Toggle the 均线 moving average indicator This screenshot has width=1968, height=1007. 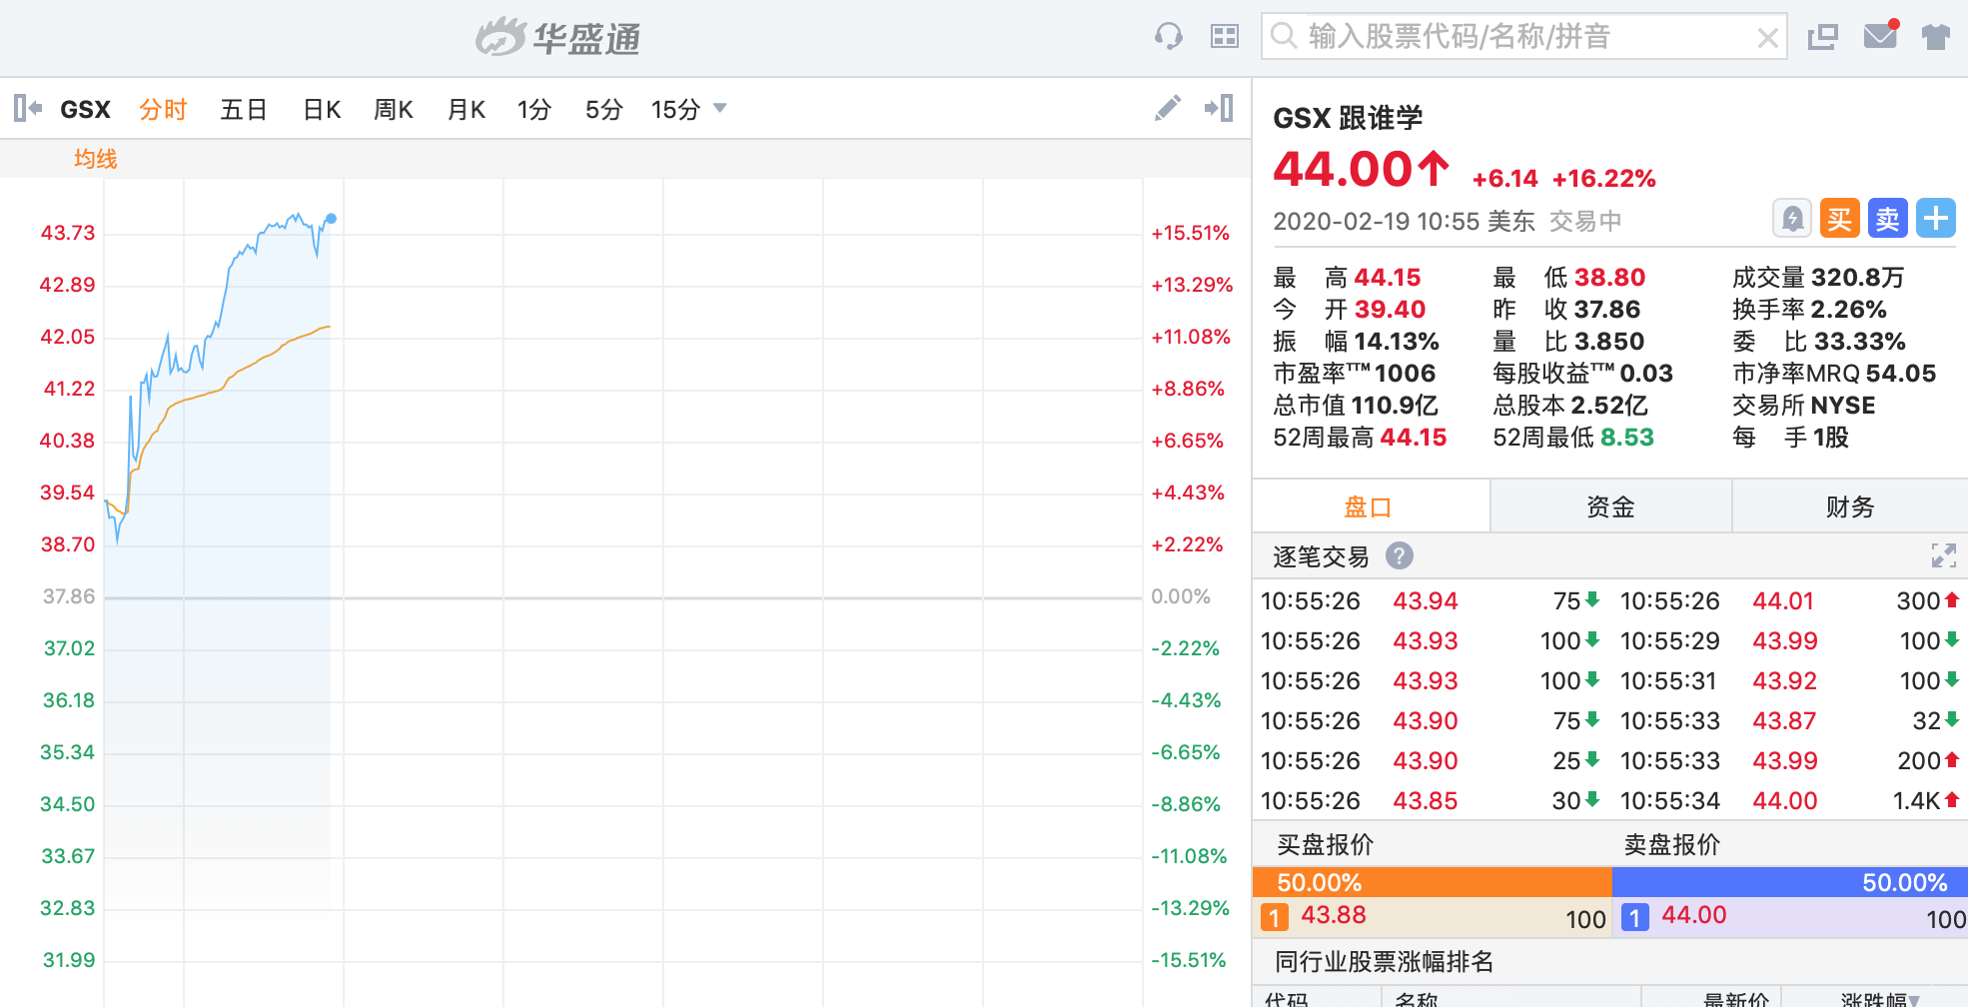coord(95,159)
